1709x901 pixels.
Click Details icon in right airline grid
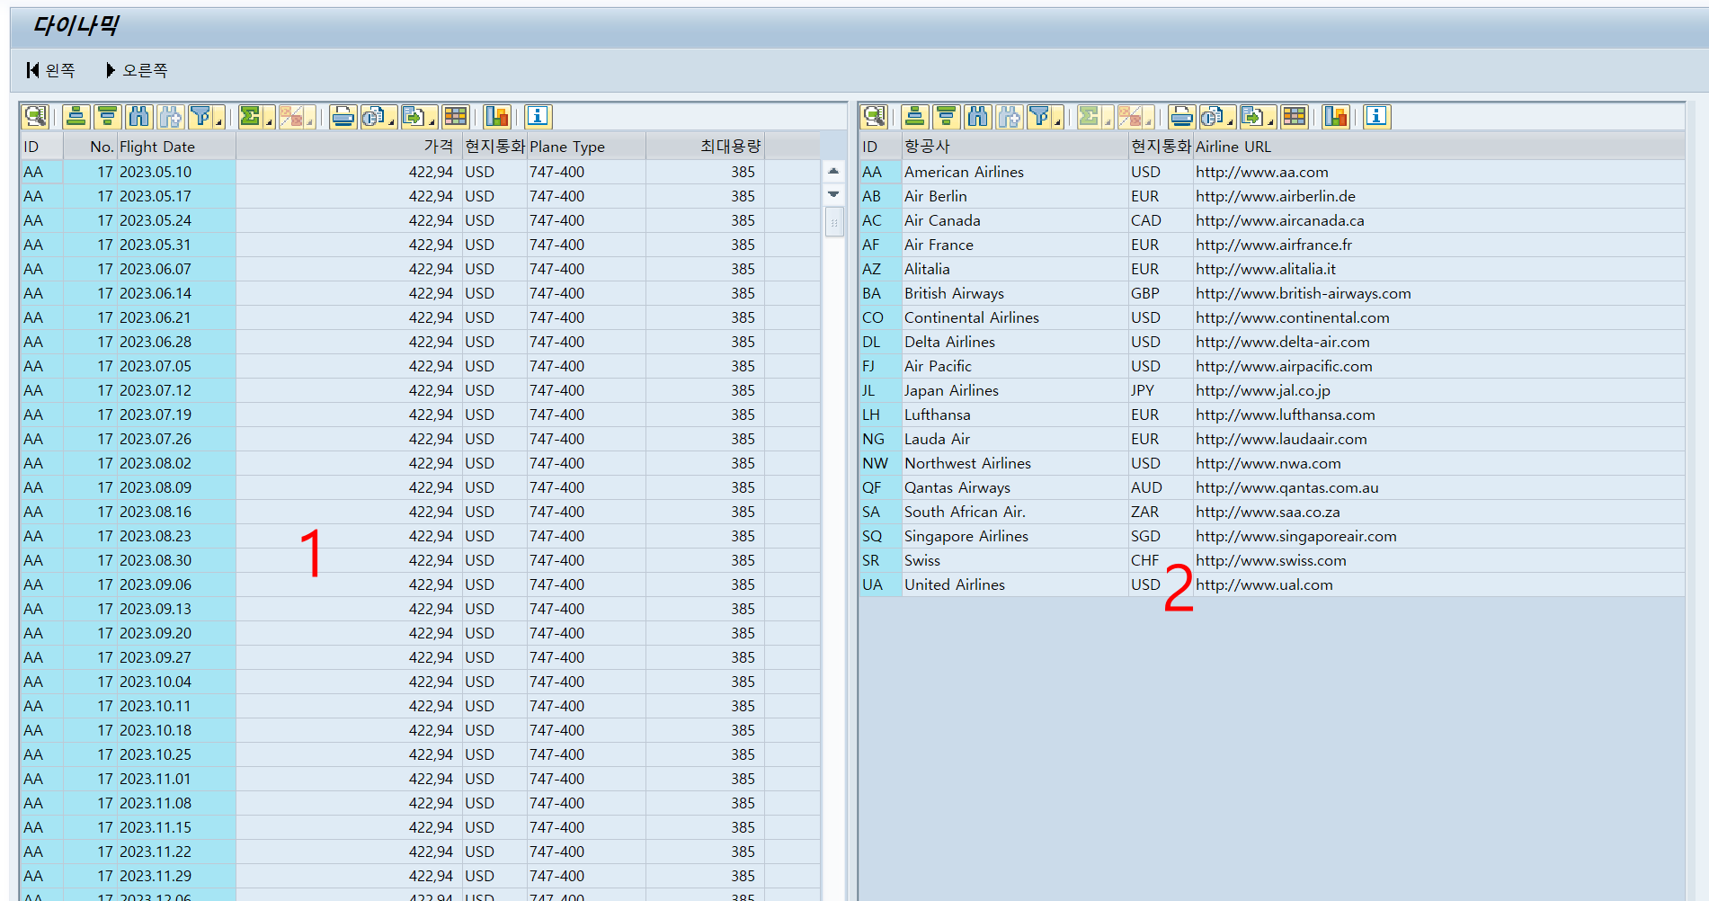pyautogui.click(x=874, y=116)
